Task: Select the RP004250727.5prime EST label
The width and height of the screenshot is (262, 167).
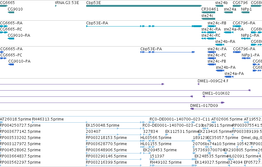Action: coord(20,125)
